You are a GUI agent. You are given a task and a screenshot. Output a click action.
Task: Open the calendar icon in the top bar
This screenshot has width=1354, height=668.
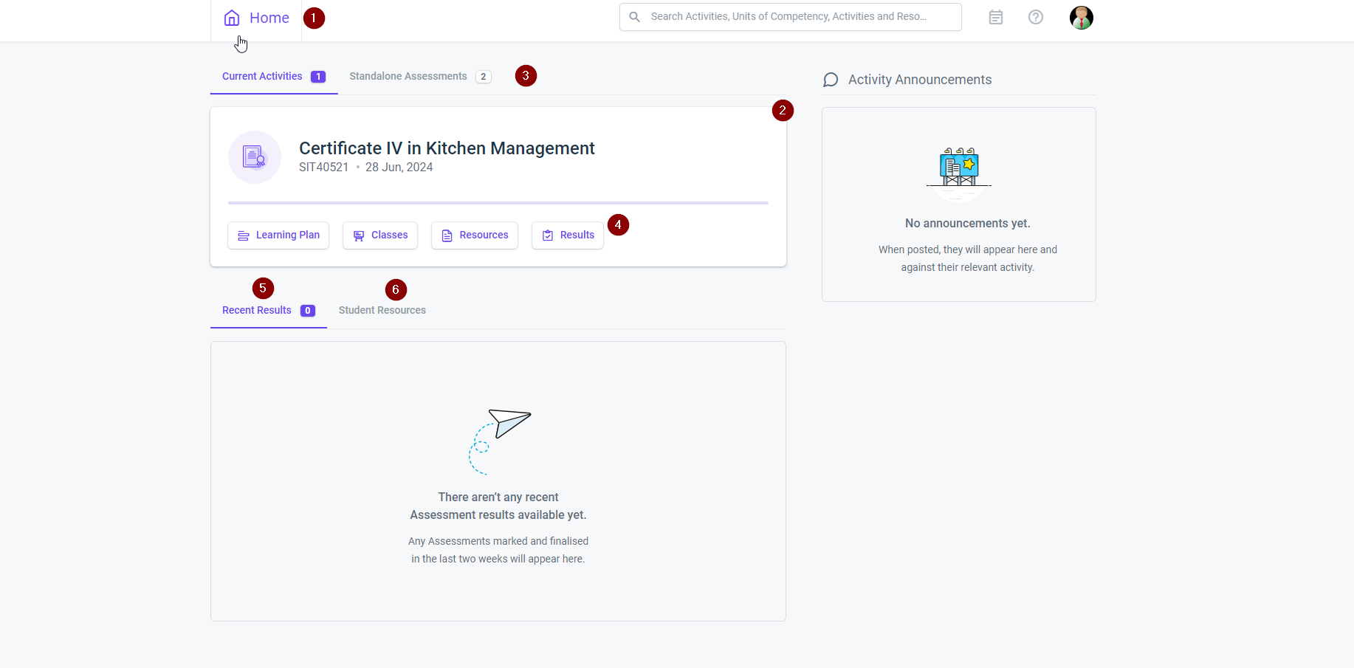point(996,17)
